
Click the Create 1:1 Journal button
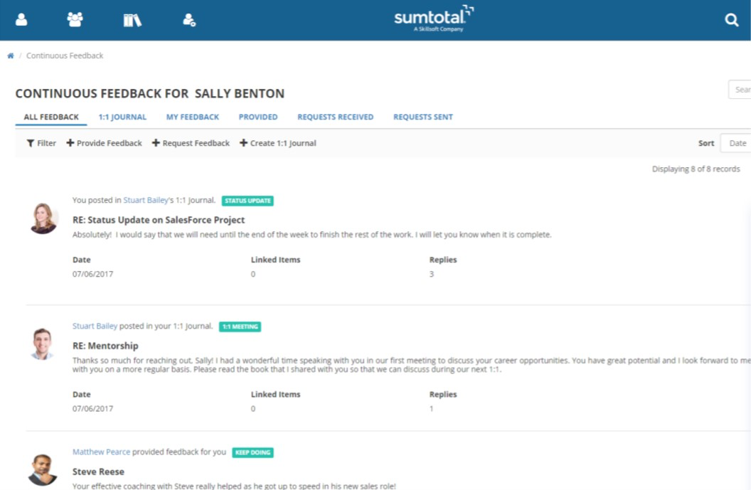click(277, 143)
